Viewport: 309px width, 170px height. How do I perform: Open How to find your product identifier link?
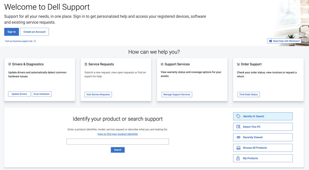point(118,134)
